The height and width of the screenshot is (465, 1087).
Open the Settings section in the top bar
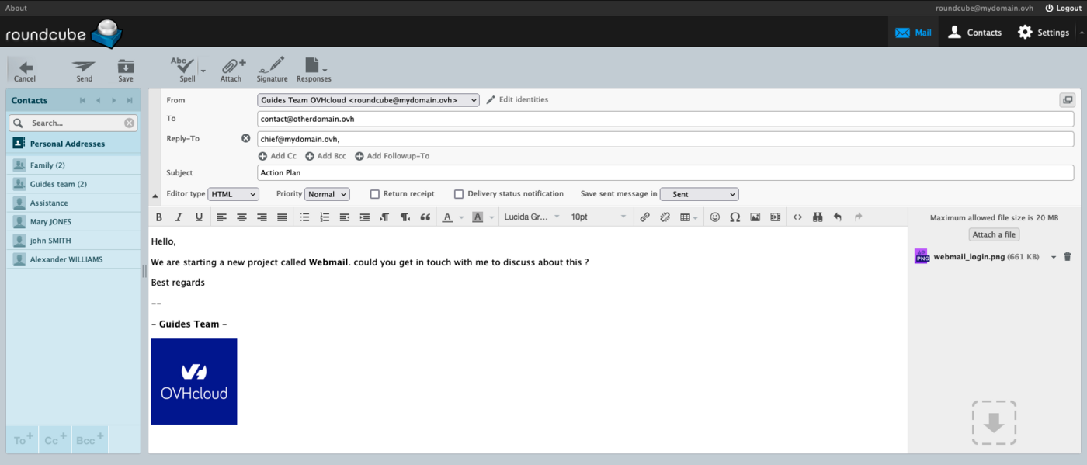[x=1044, y=33]
